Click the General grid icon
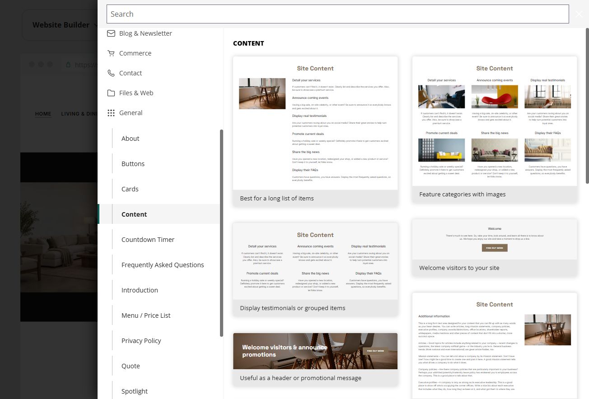This screenshot has height=399, width=589. click(x=111, y=113)
